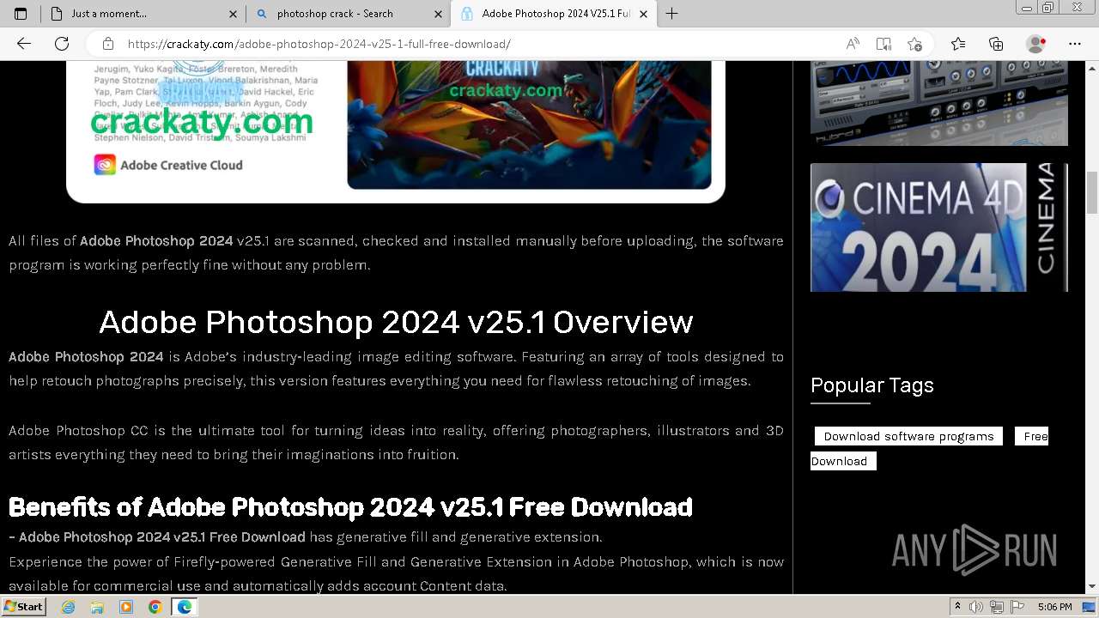Screen dimensions: 1099x618
Task: Open a new browser tab
Action: [x=671, y=14]
